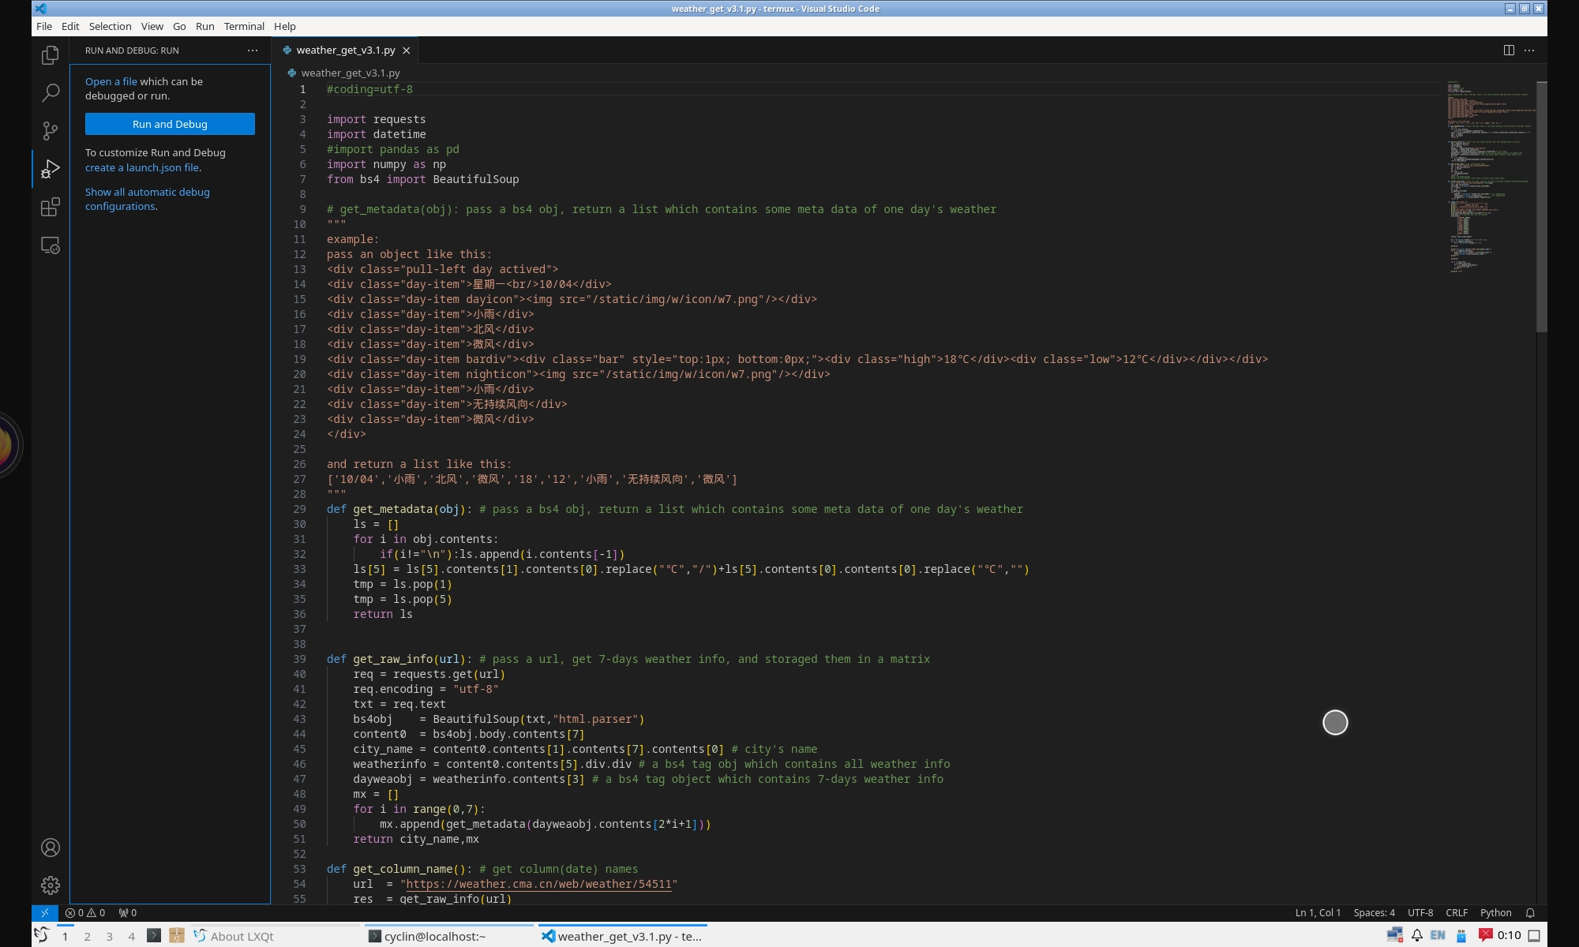This screenshot has height=947, width=1579.
Task: Close the weather_get_v3.1.py tab
Action: click(x=407, y=51)
